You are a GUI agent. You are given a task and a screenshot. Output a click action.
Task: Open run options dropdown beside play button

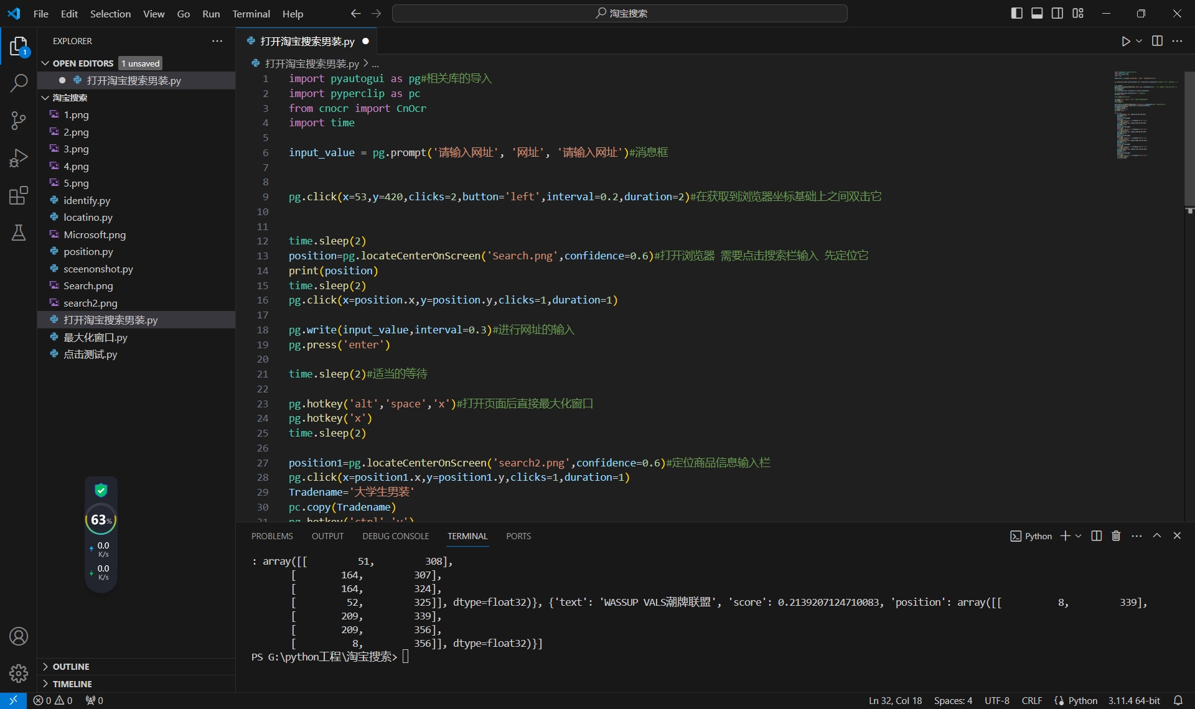[x=1139, y=41]
